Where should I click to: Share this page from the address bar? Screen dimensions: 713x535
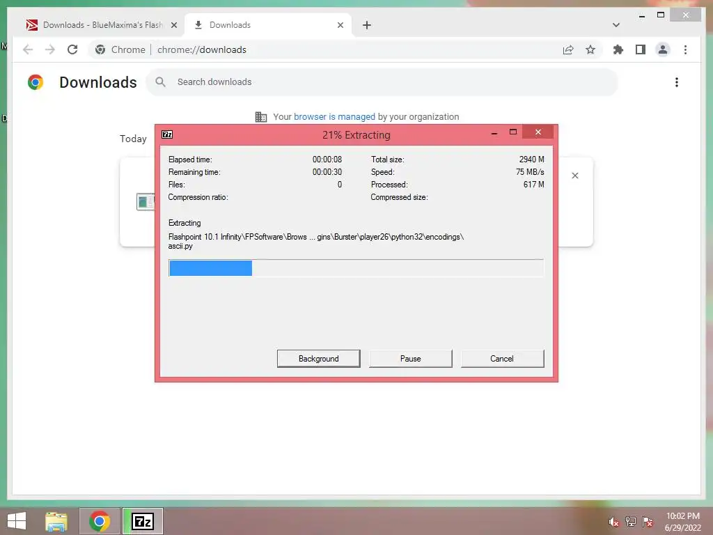(568, 49)
